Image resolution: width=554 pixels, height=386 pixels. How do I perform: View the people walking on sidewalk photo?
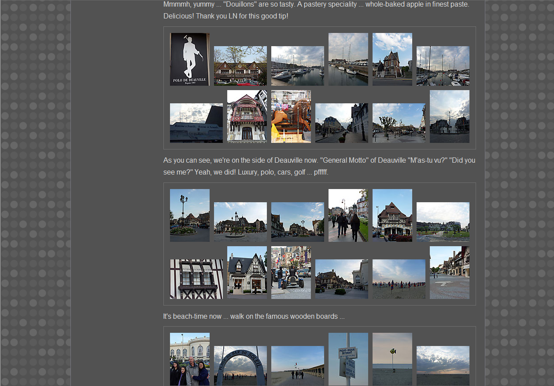point(348,215)
